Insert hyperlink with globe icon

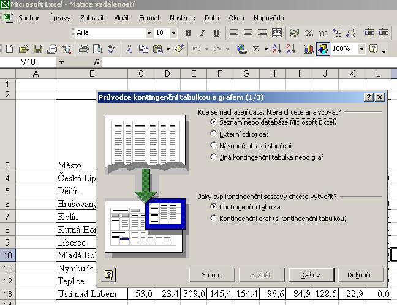241,49
